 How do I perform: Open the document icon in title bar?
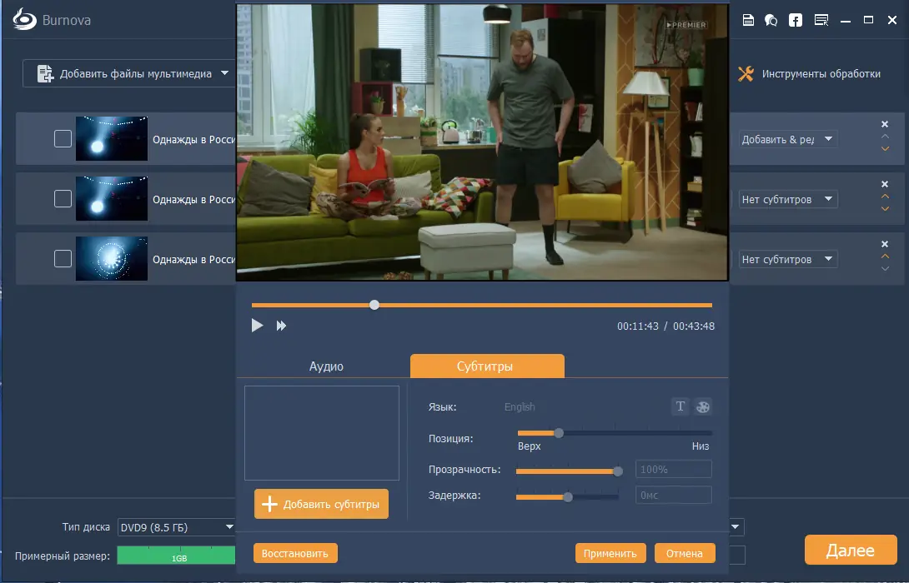click(x=748, y=20)
